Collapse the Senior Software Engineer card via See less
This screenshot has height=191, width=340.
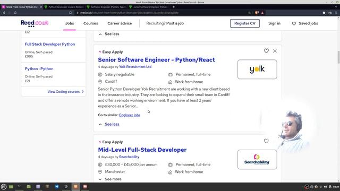point(109,124)
